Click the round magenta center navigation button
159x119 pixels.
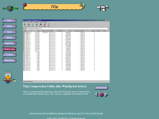point(101,95)
